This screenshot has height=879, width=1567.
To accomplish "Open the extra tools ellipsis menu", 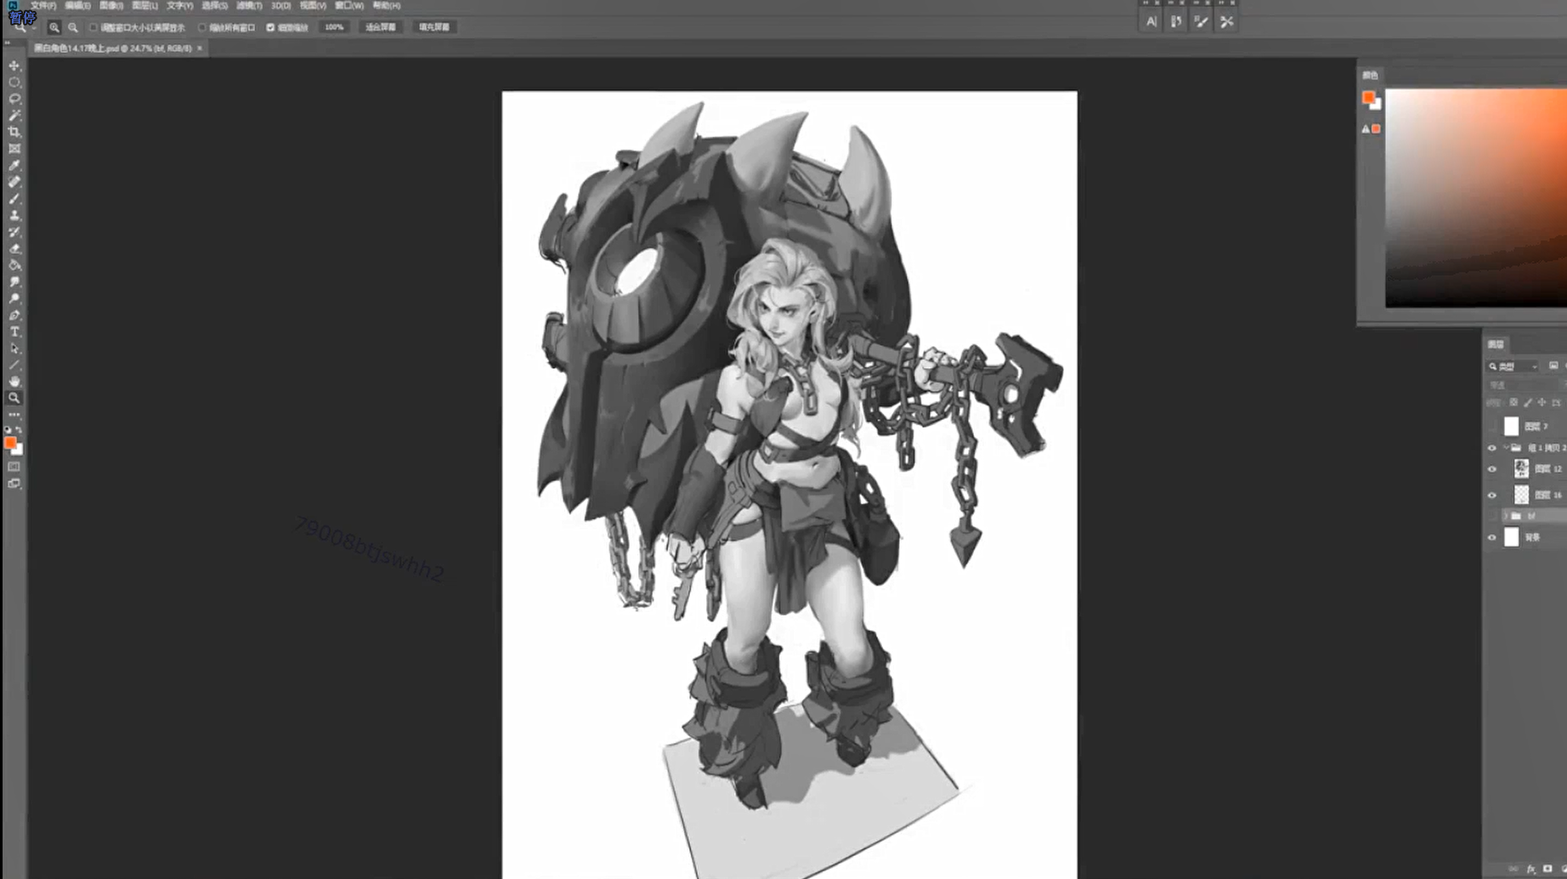I will [x=14, y=414].
